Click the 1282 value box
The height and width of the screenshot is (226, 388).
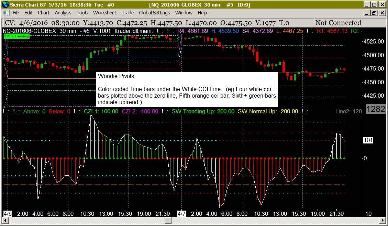375,109
